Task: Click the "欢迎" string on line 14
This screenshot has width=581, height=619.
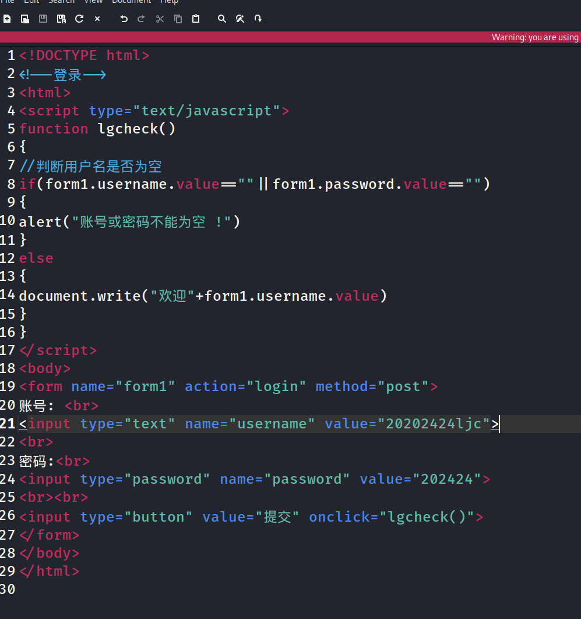Action: [172, 296]
